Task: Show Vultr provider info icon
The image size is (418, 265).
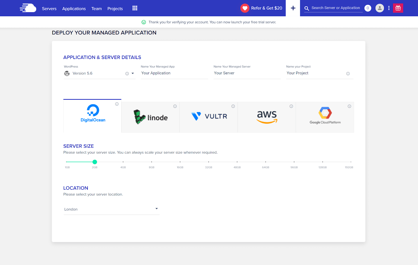Action: click(233, 106)
